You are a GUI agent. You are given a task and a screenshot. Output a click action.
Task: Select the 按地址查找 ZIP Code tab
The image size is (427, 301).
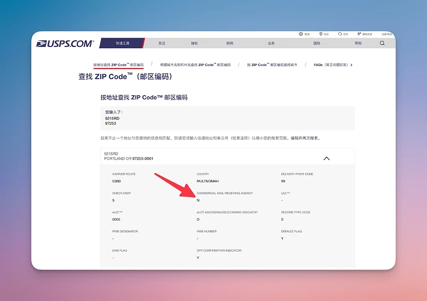coord(123,64)
